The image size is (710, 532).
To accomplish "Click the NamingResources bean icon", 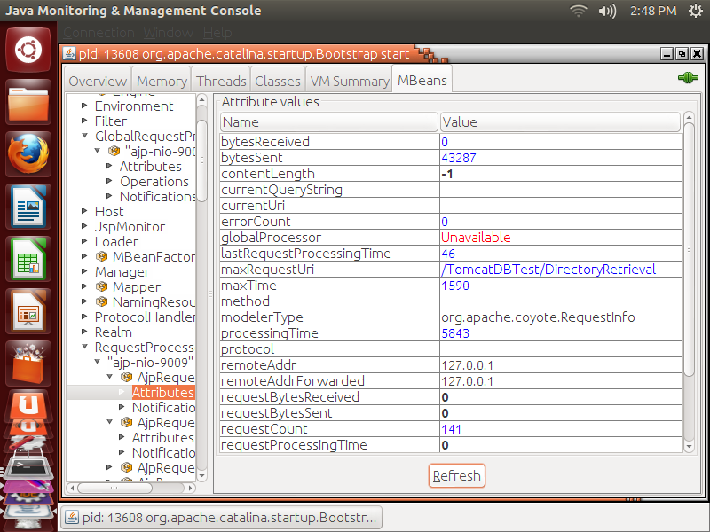I will [102, 301].
